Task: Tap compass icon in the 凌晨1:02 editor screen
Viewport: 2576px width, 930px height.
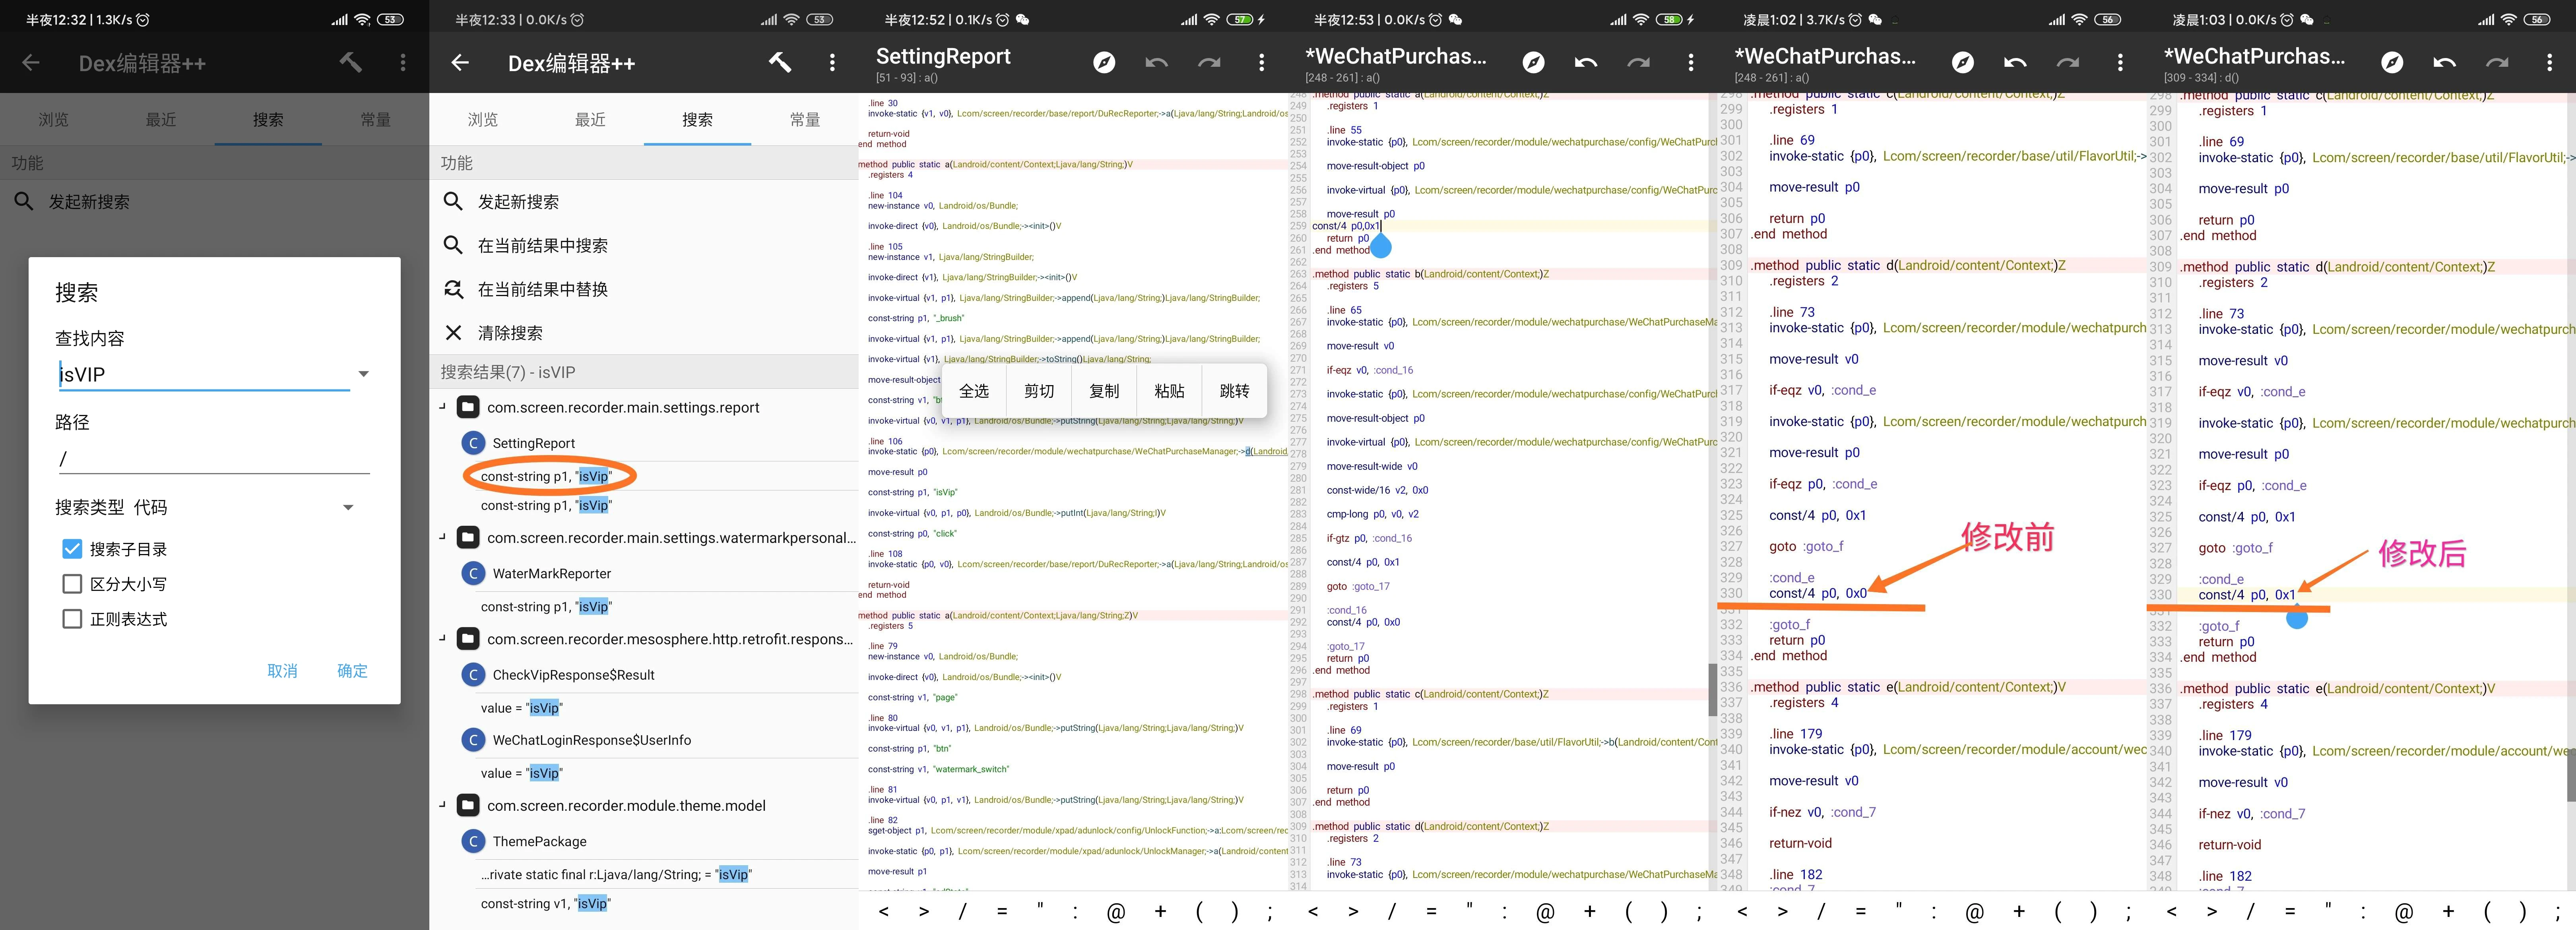Action: coord(1963,63)
